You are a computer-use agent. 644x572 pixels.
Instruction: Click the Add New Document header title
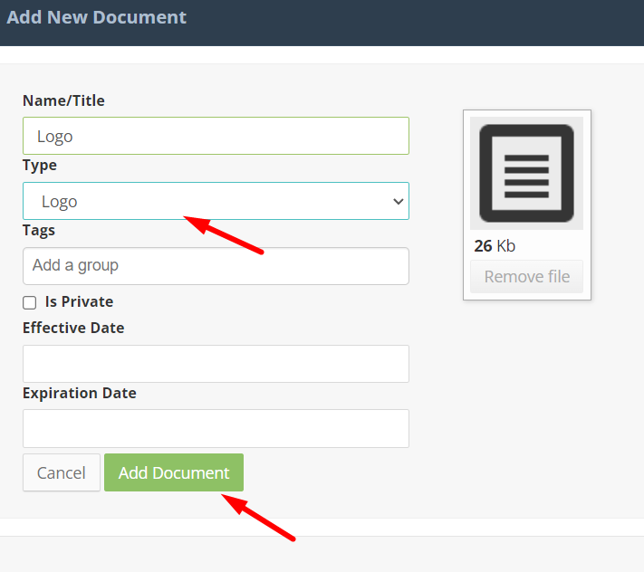pos(97,17)
